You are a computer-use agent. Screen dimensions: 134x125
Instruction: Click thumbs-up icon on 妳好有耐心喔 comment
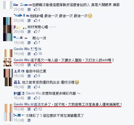[x=36, y=31]
